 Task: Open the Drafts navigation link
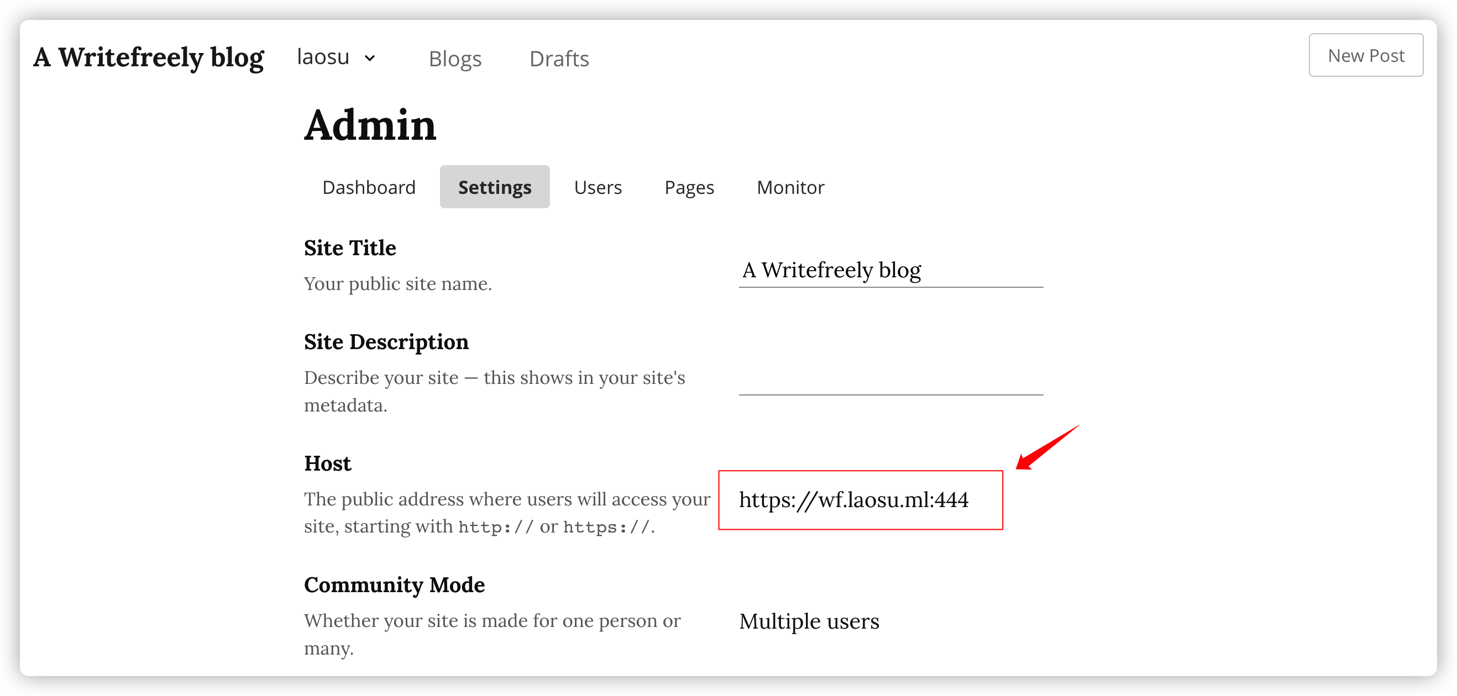[559, 59]
